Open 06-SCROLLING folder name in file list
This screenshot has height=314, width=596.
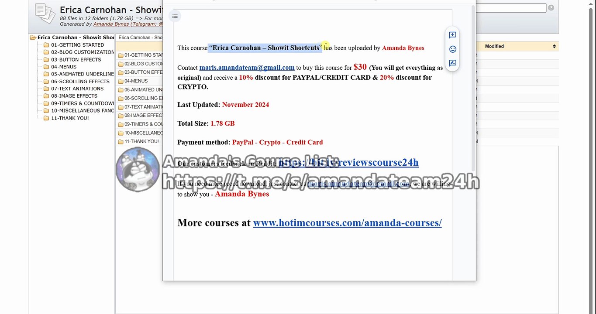(144, 99)
